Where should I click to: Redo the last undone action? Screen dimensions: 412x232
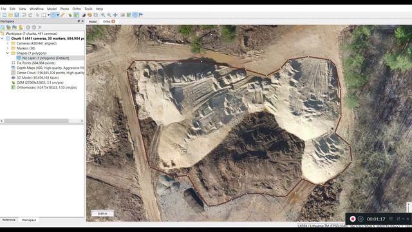click(30, 15)
